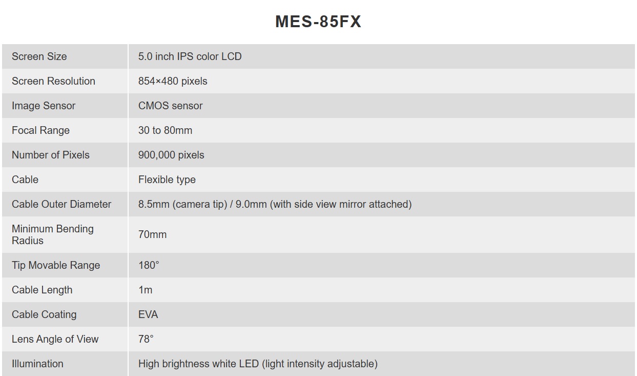Click the MES-85FX heading
637x376 pixels.
(x=318, y=22)
